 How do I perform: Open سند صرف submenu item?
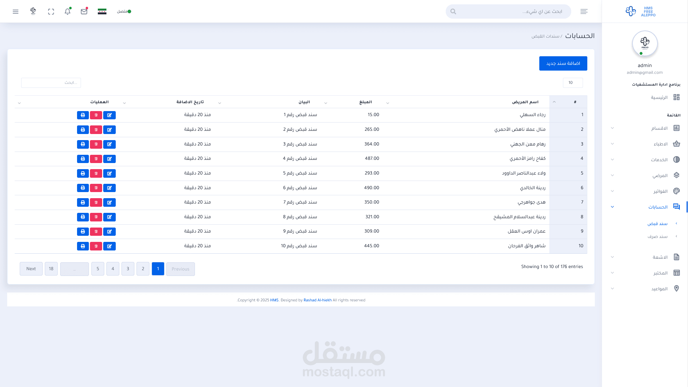[657, 236]
